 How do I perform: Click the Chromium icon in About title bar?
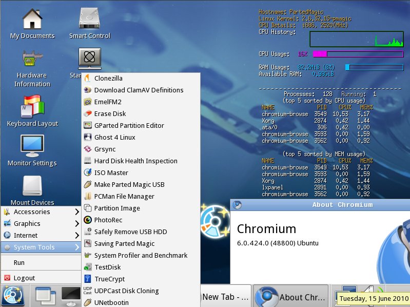click(x=237, y=205)
